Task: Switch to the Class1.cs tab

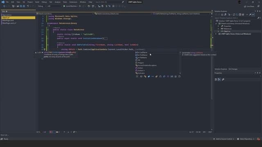Action: pyautogui.click(x=18, y=18)
